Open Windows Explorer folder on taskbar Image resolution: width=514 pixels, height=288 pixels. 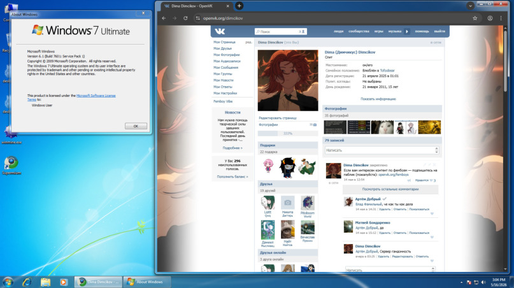pos(45,282)
